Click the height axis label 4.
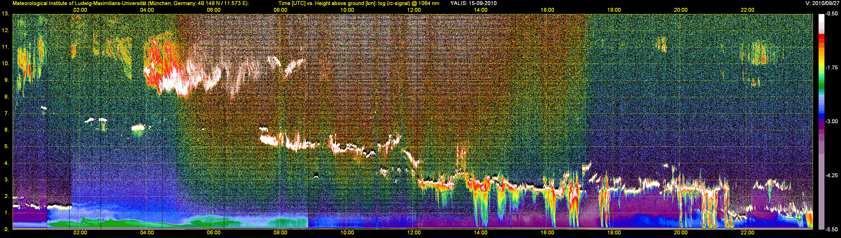 6,163
